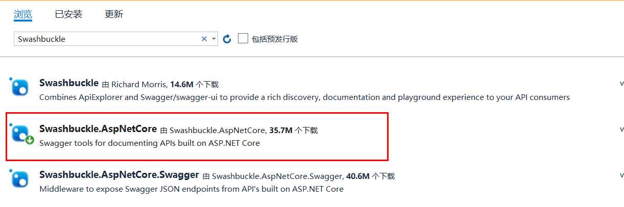The height and width of the screenshot is (207, 624).
Task: Click inside the Swashbuckle search field
Action: click(107, 39)
